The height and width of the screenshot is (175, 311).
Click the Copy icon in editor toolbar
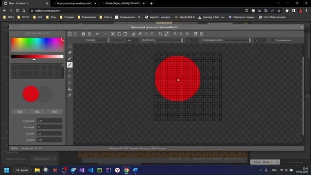(x=119, y=34)
